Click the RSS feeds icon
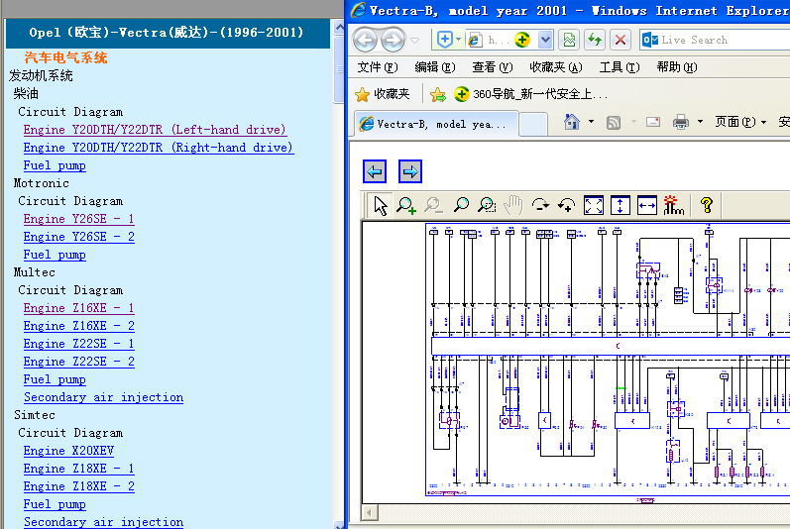Image resolution: width=790 pixels, height=529 pixels. [x=614, y=122]
